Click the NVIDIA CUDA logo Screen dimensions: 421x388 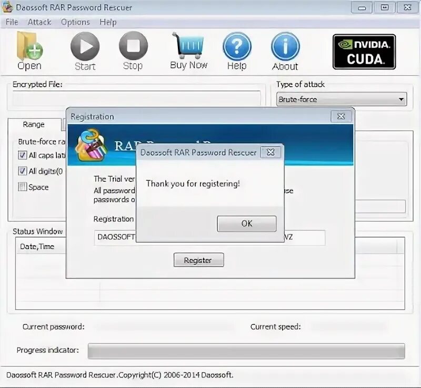pyautogui.click(x=364, y=52)
